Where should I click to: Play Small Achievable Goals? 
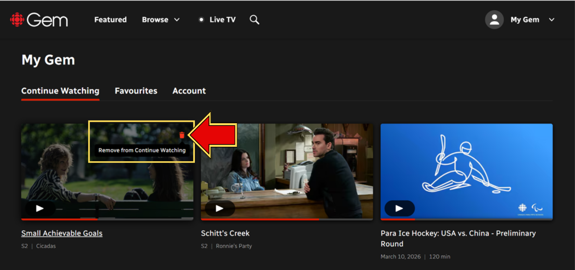click(x=40, y=208)
